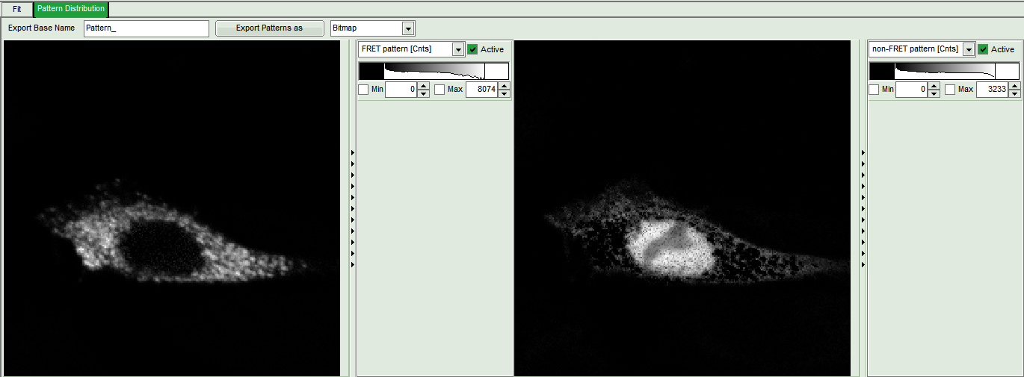Tick the Max checkbox under FRET pattern
Viewport: 1024px width, 377px height.
[x=439, y=90]
